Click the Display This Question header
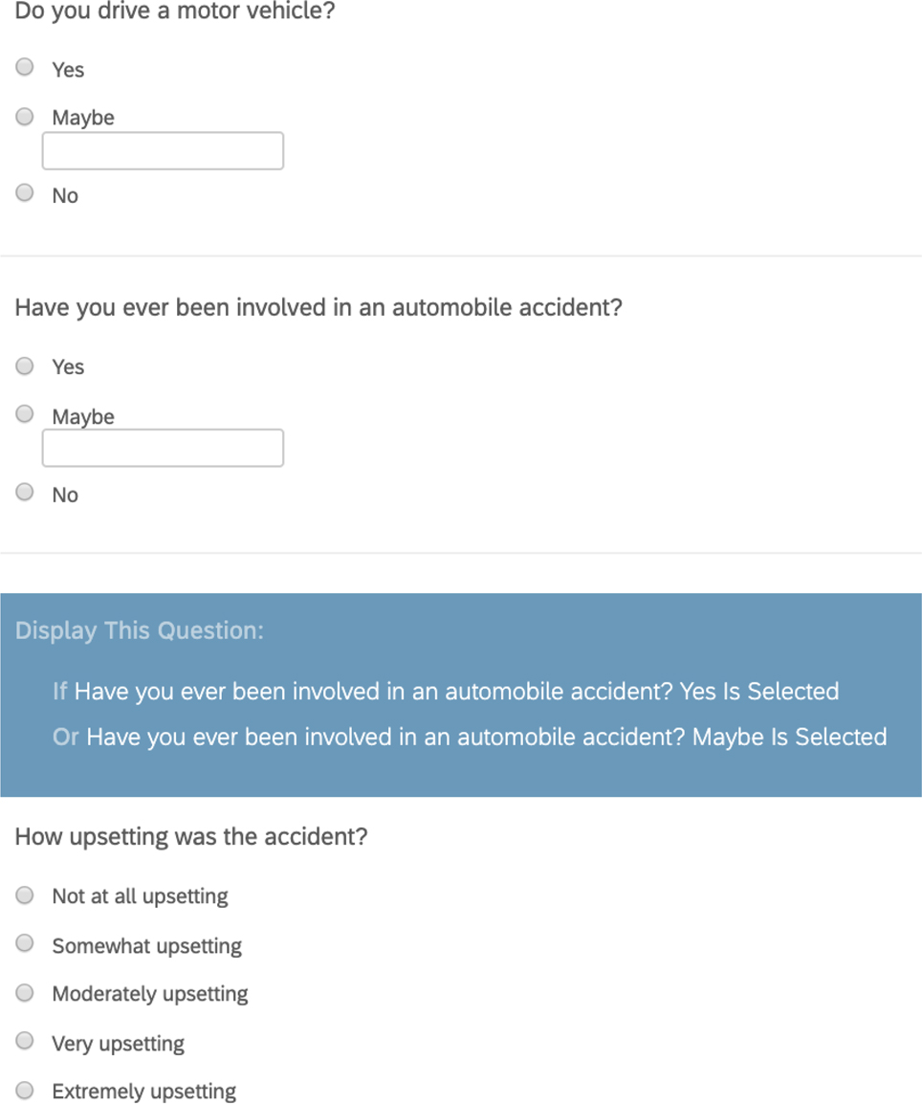 coord(140,631)
